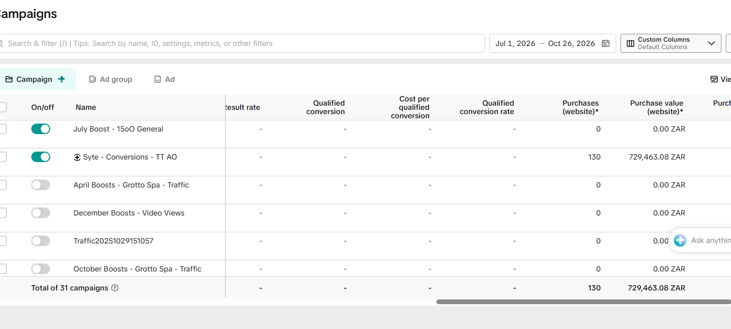Tick checkbox for July Boost row
The width and height of the screenshot is (731, 329).
tap(2, 129)
